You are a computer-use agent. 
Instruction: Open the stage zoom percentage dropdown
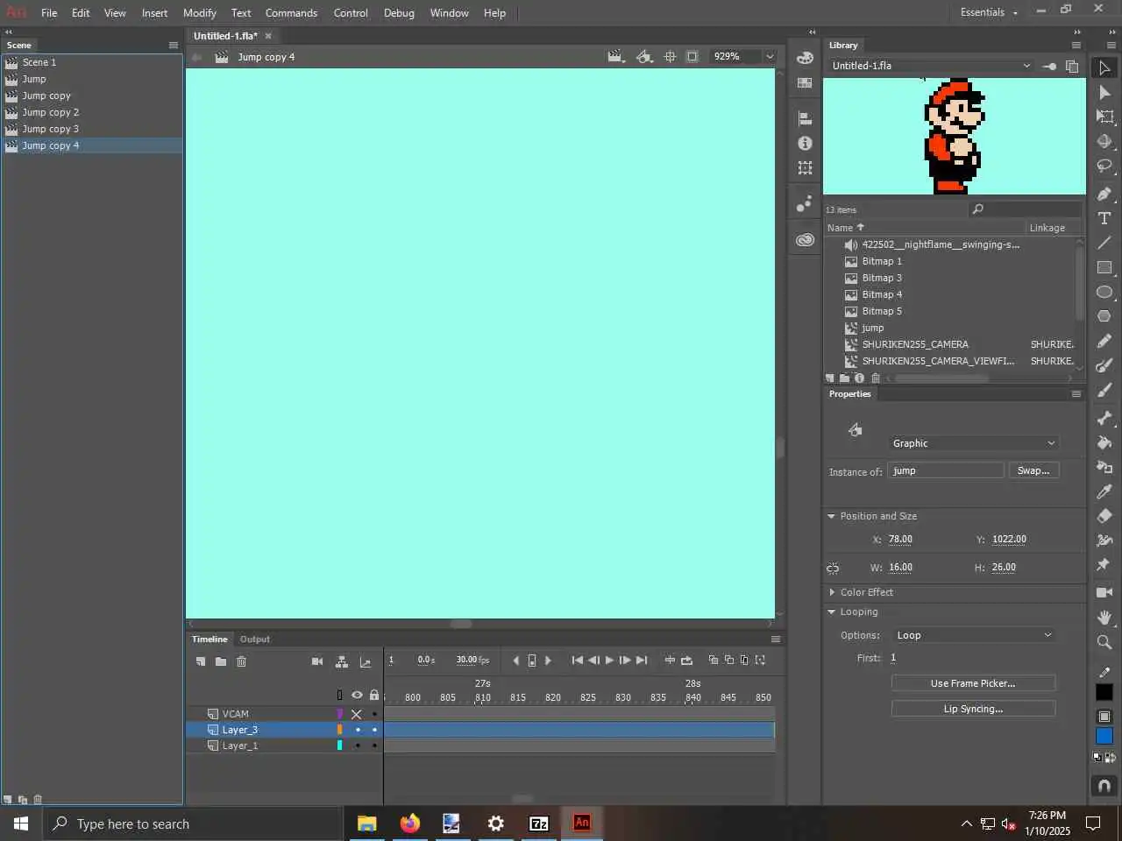[x=770, y=57]
